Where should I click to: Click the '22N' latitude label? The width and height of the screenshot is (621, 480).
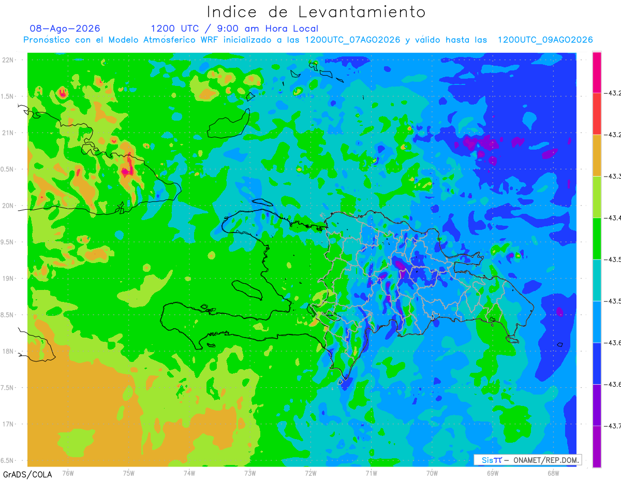(8, 60)
